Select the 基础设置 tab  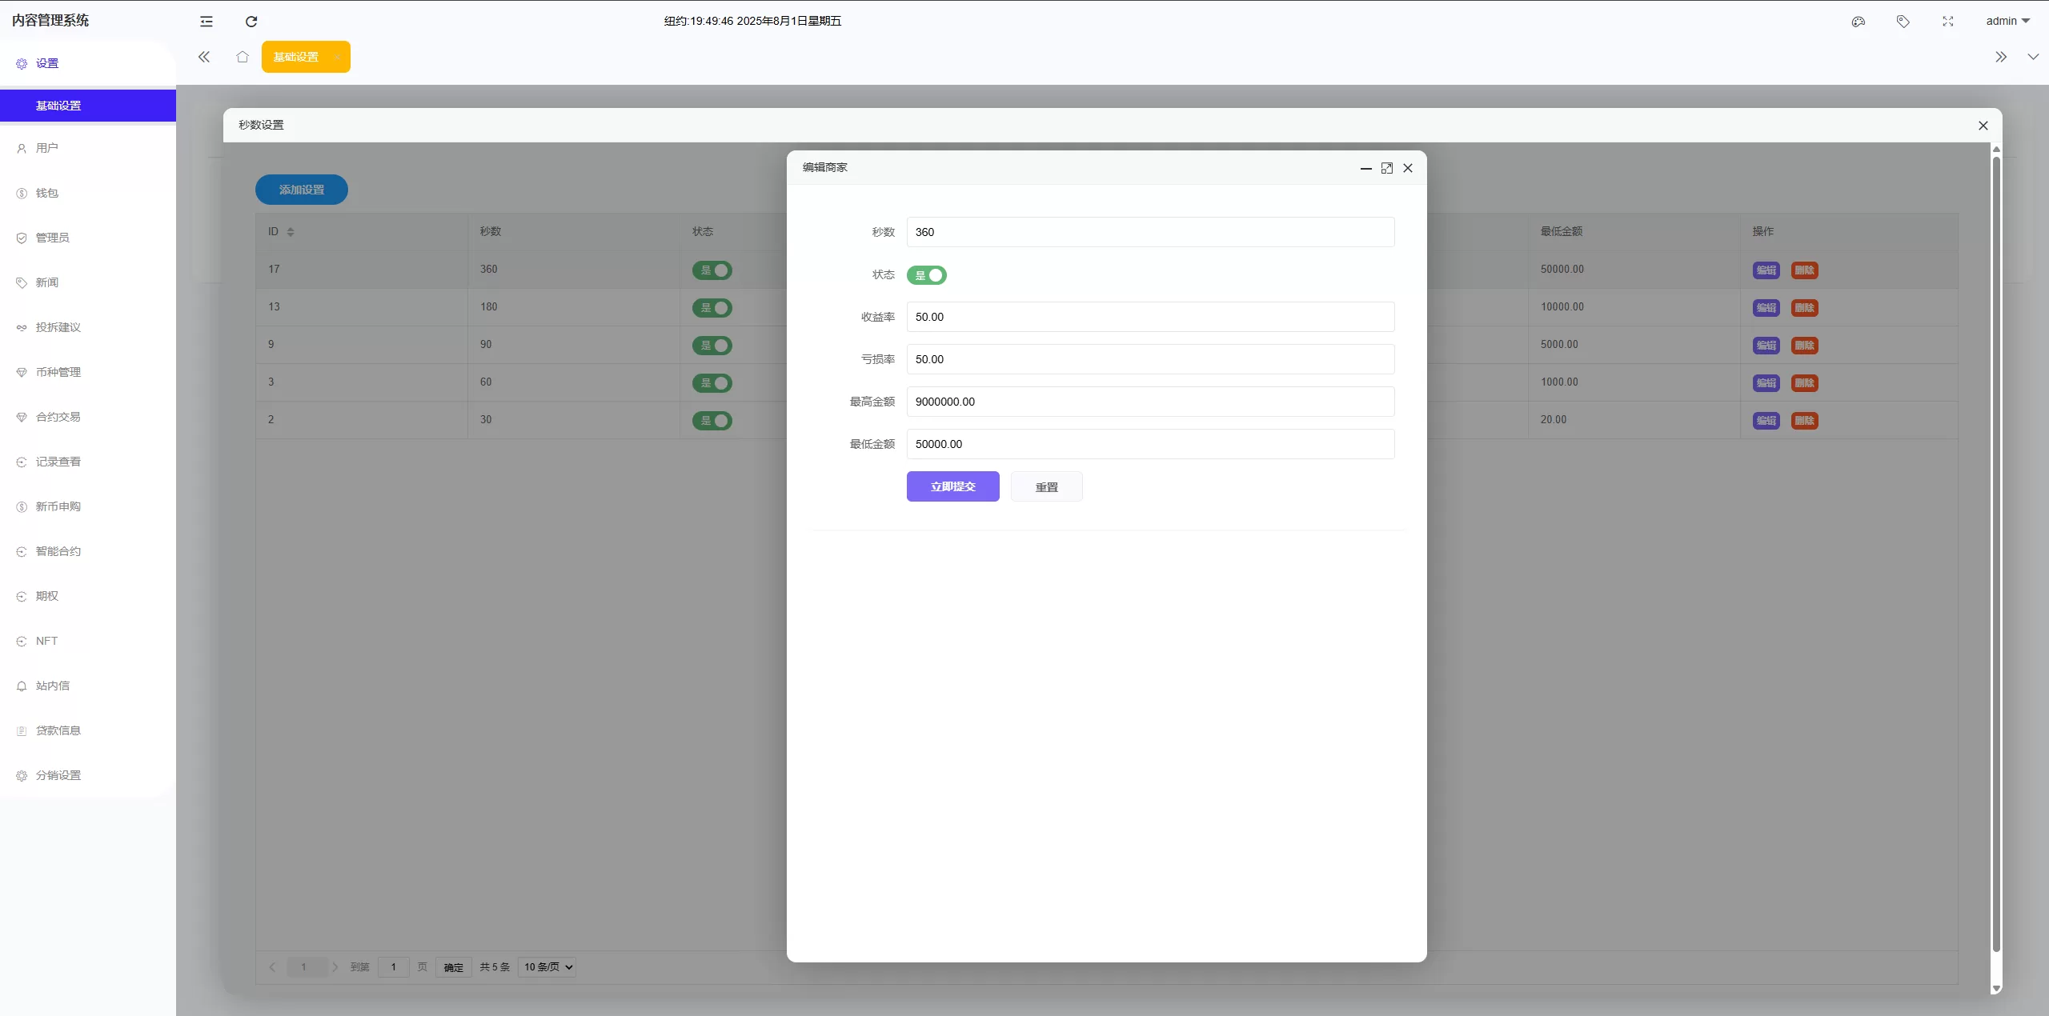(x=296, y=57)
